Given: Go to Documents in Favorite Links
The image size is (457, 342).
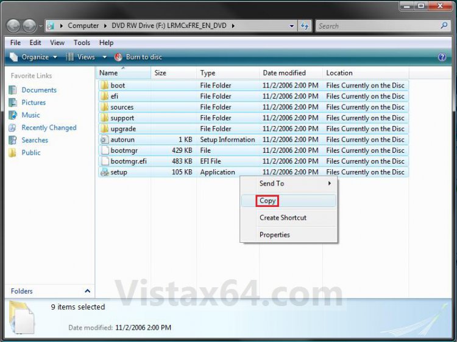Looking at the screenshot, I should 38,90.
